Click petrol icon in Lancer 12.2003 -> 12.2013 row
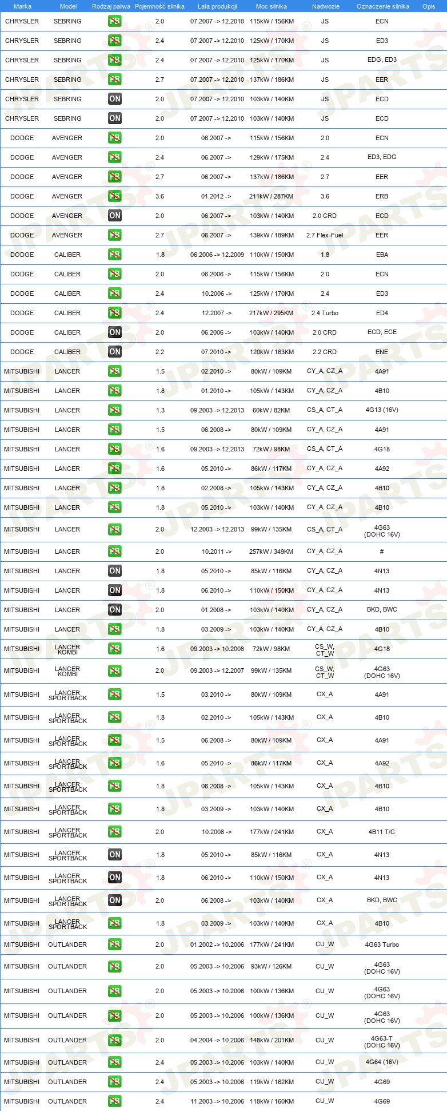This screenshot has width=447, height=1111. pyautogui.click(x=115, y=529)
